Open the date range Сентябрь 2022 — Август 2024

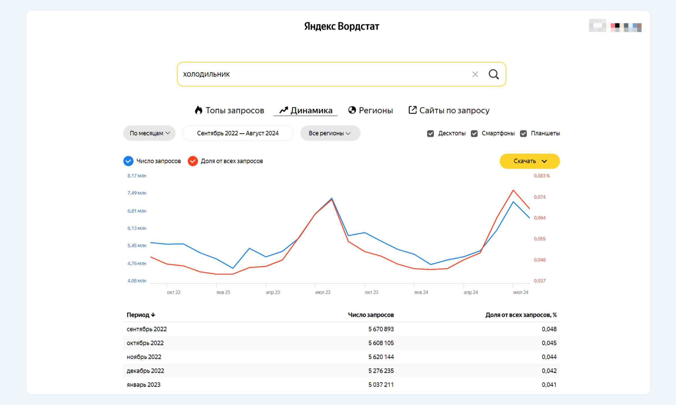click(x=238, y=133)
